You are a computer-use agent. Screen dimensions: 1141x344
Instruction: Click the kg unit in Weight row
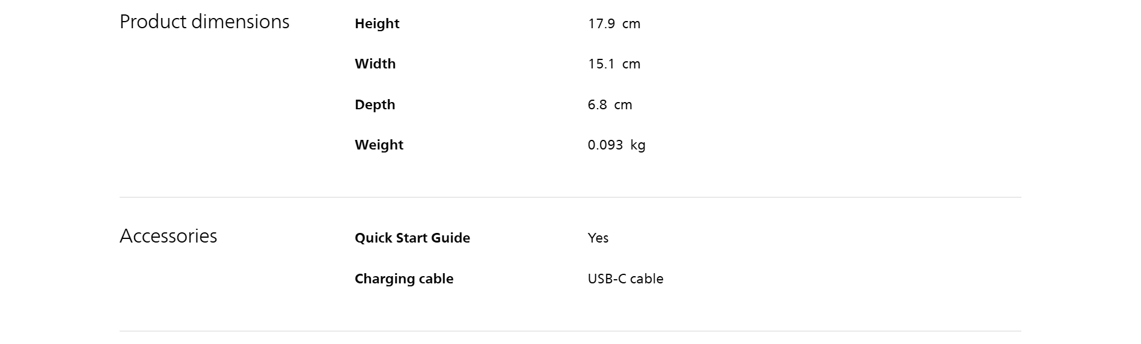point(638,145)
